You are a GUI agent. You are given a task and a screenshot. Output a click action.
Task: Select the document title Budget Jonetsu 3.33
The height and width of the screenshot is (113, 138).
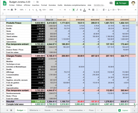pos(20,2)
